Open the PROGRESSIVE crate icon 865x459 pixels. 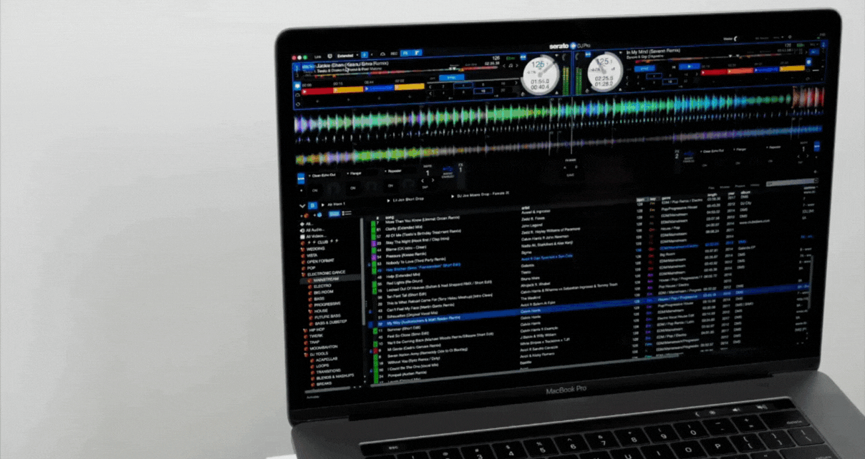point(311,305)
